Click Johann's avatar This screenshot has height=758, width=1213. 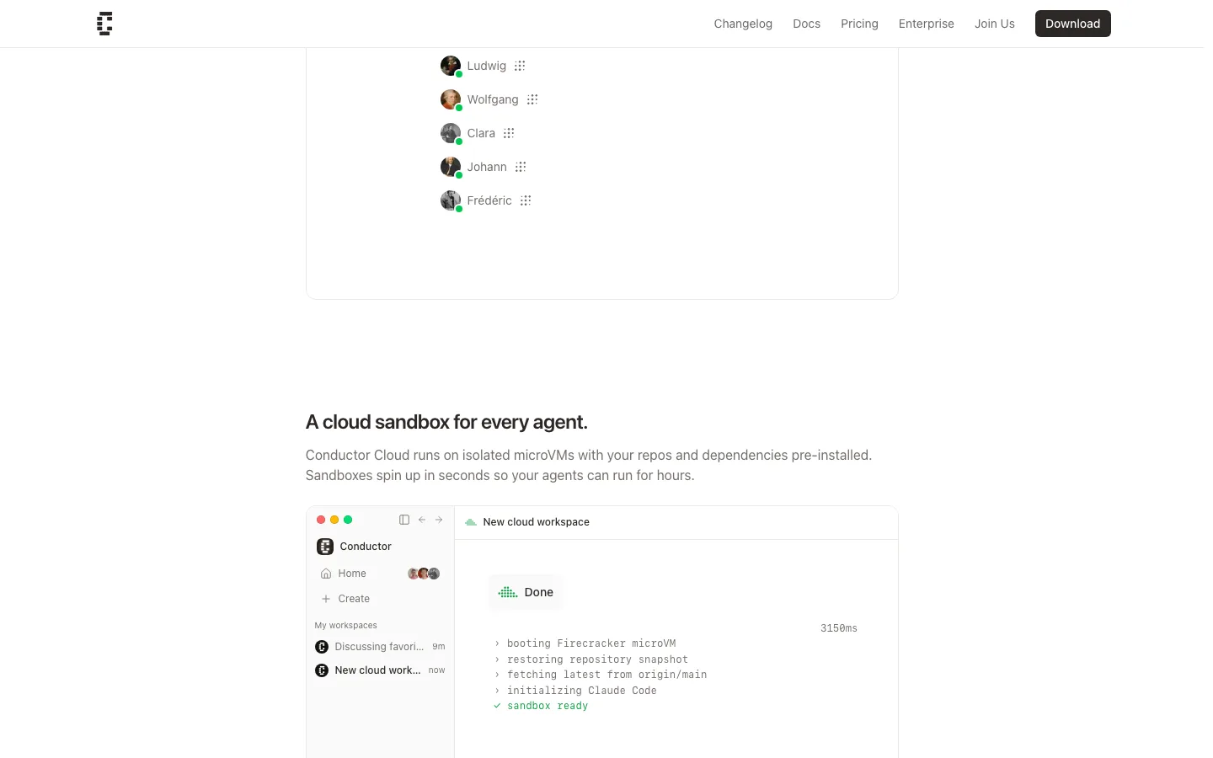(x=451, y=167)
